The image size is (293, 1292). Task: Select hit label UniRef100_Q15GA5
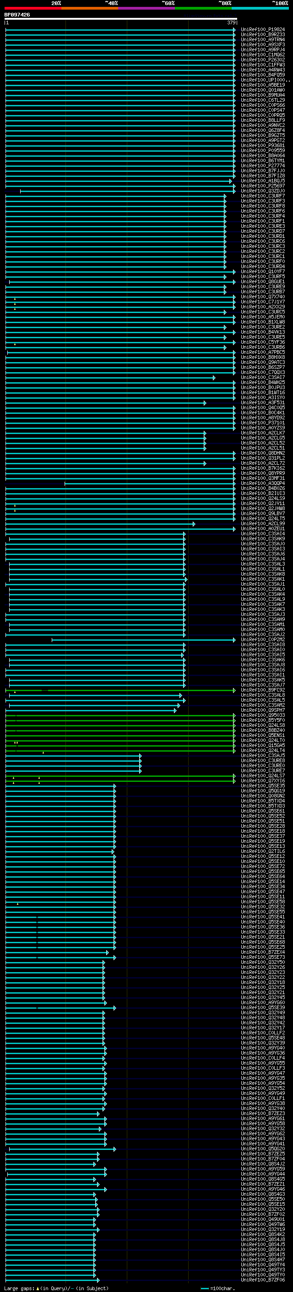(262, 745)
